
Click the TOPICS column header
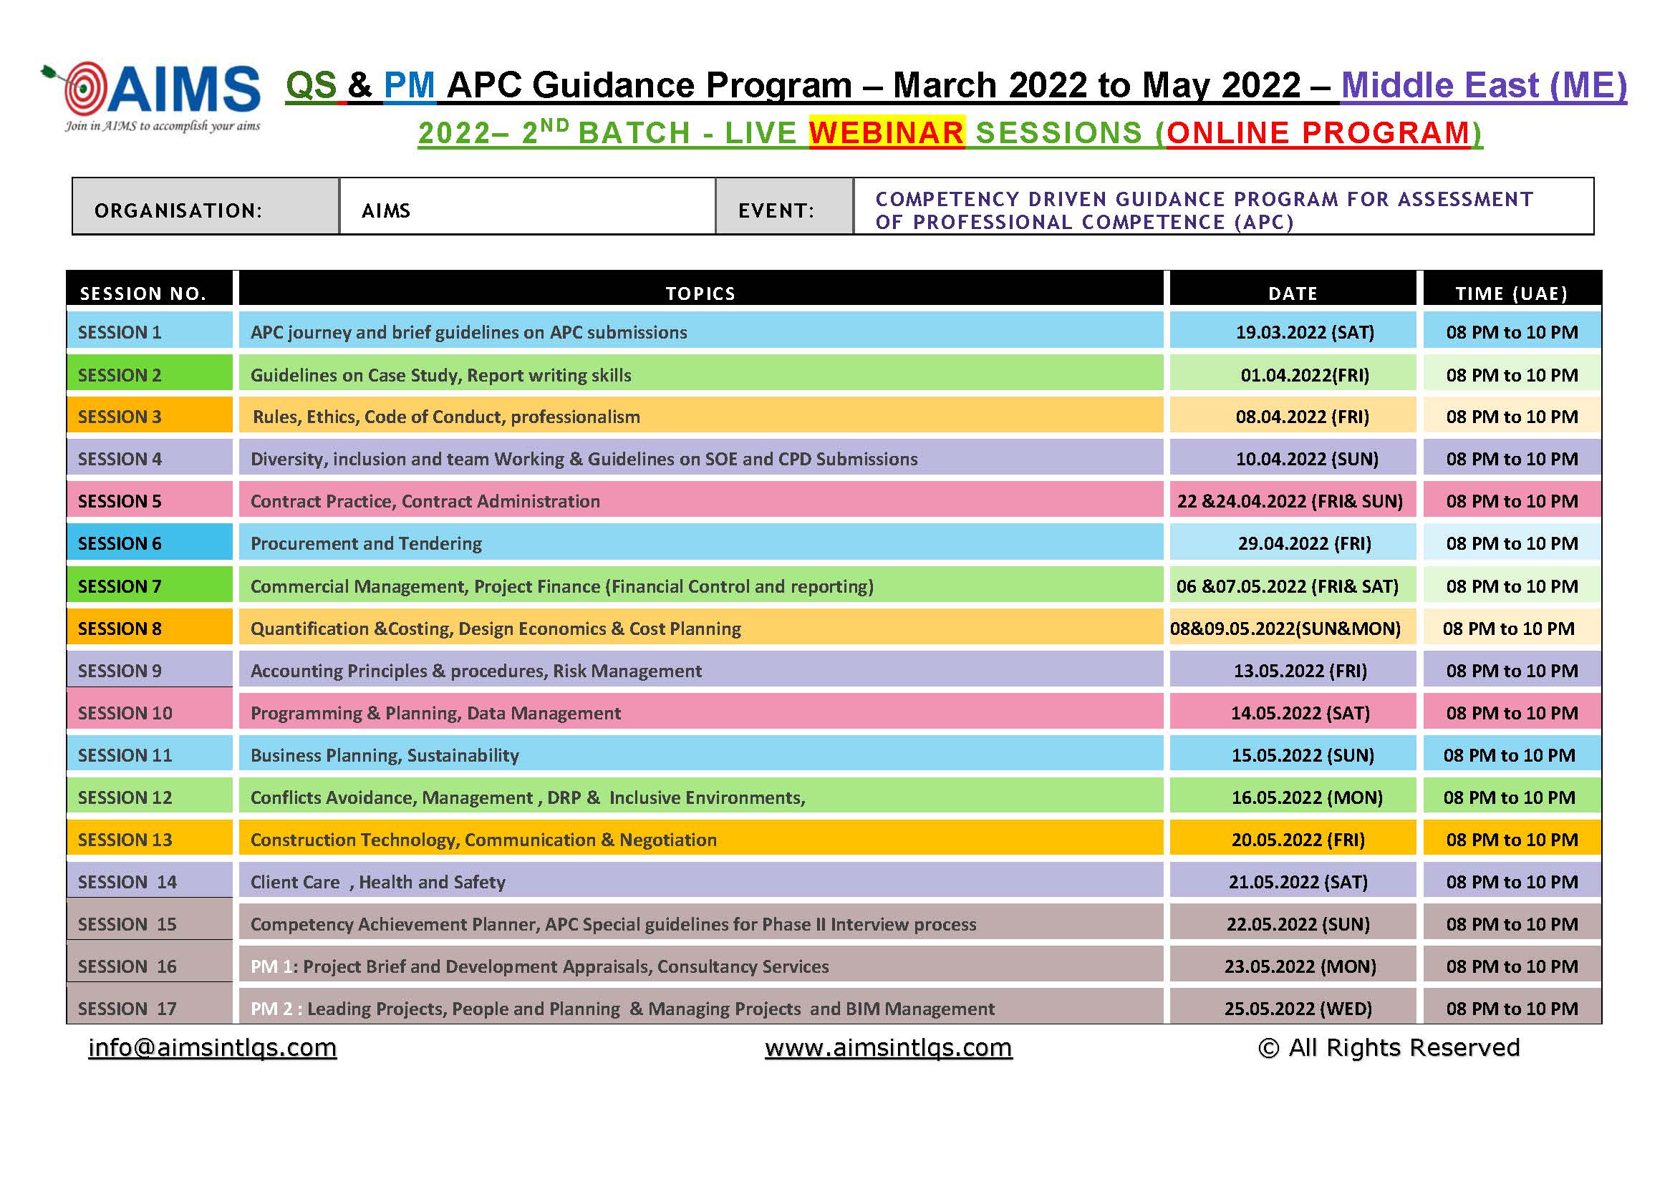[700, 293]
